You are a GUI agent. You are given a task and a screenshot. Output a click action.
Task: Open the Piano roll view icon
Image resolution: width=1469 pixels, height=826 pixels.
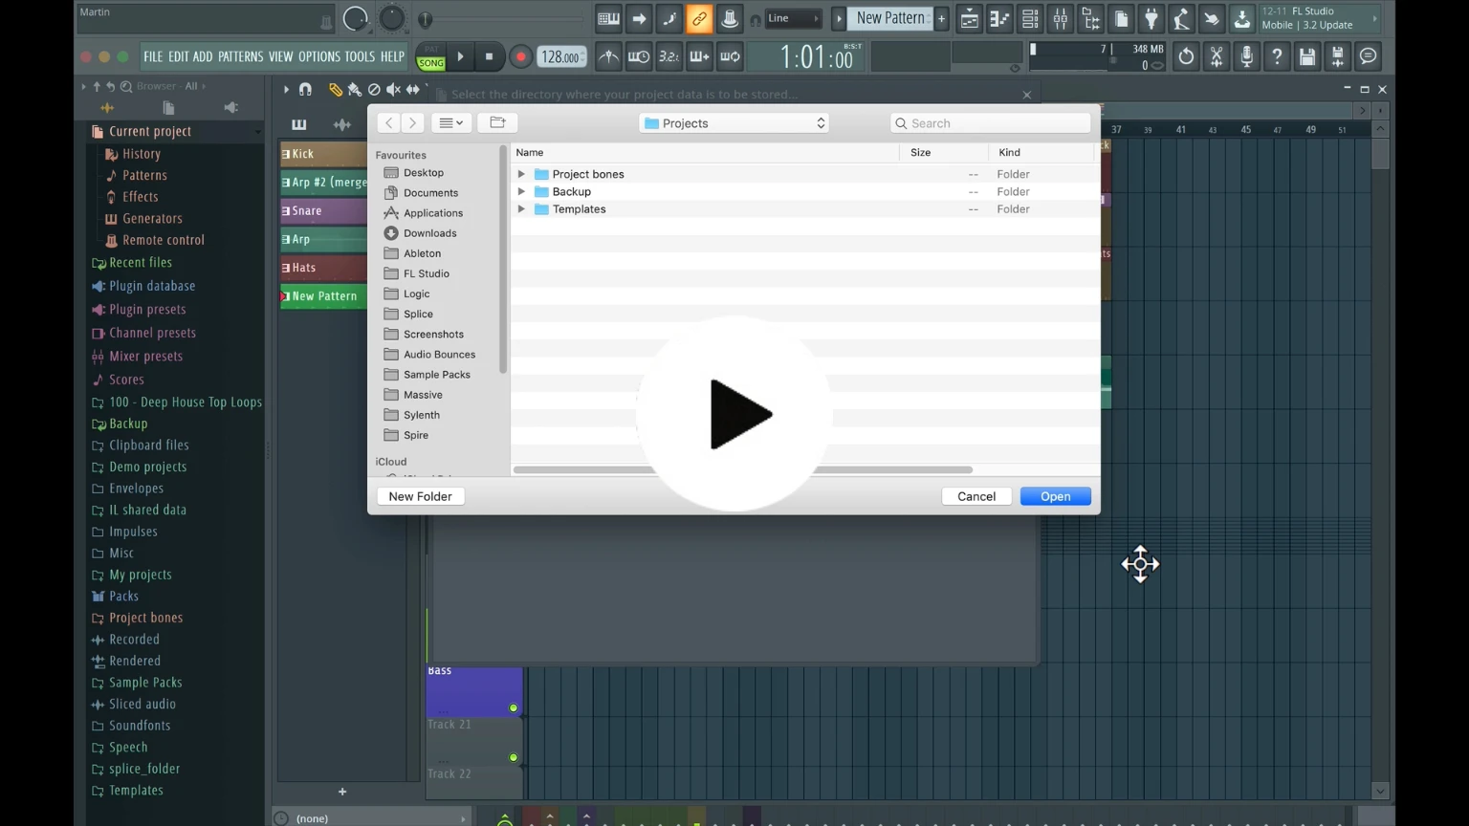999,18
